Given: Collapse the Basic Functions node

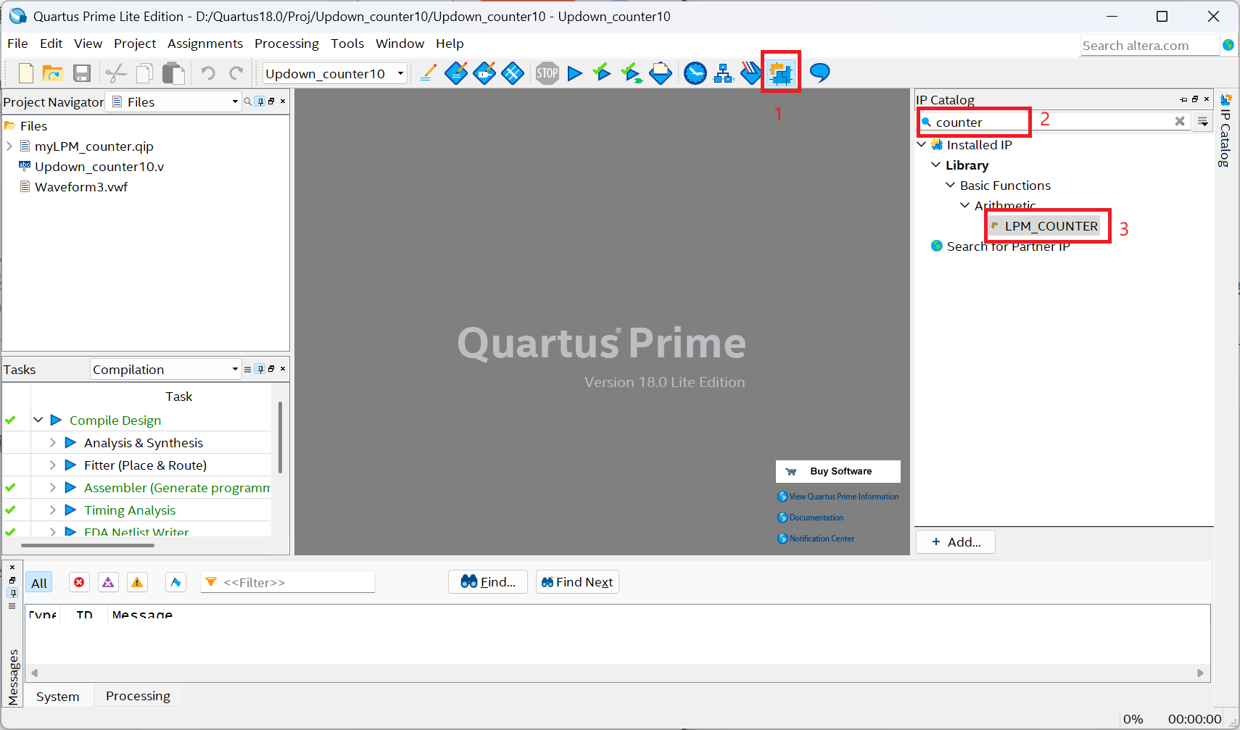Looking at the screenshot, I should 951,185.
